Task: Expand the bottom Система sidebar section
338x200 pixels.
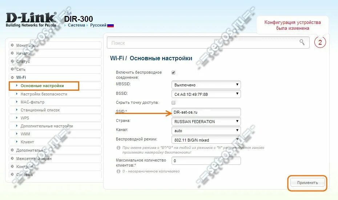Action: 55,175
